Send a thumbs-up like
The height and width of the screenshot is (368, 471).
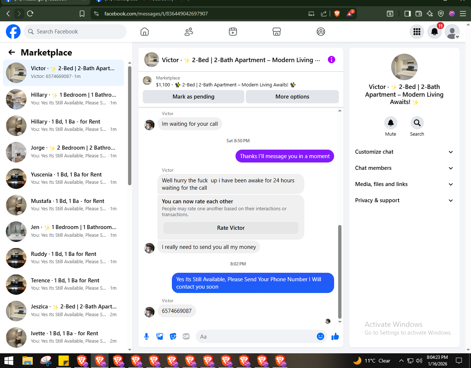[x=335, y=336]
